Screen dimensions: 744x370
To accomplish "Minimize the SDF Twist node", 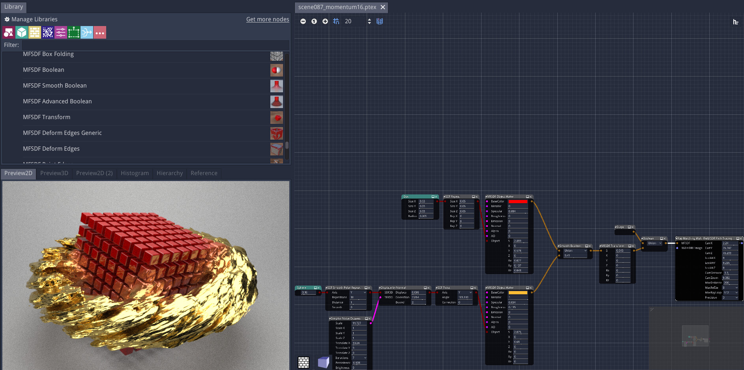I will tap(472, 288).
